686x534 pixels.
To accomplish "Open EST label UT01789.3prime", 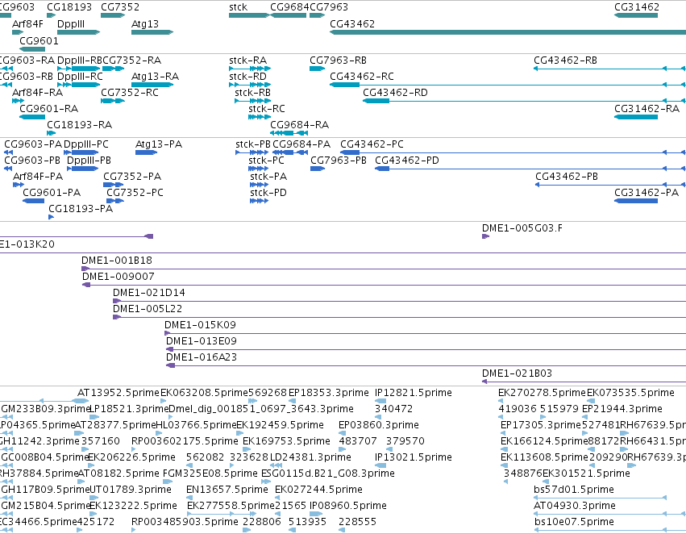I will click(130, 490).
